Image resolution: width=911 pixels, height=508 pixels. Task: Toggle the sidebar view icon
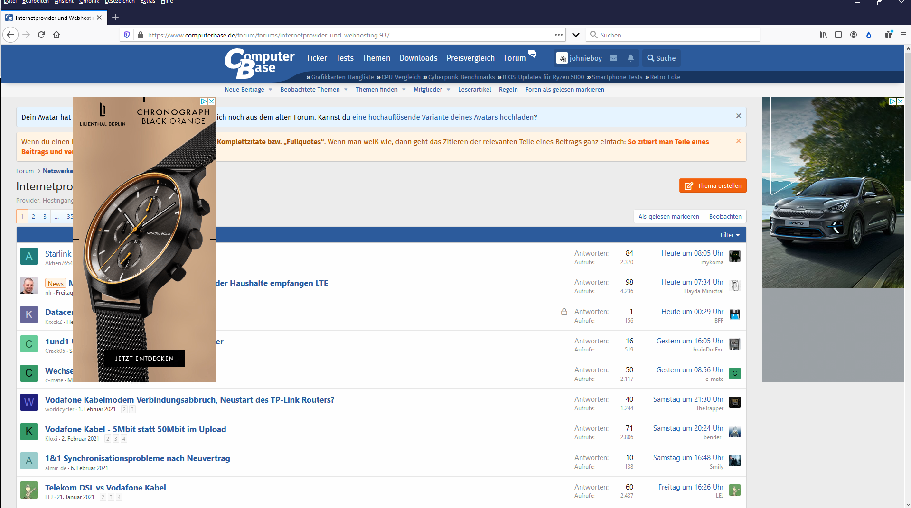point(838,35)
